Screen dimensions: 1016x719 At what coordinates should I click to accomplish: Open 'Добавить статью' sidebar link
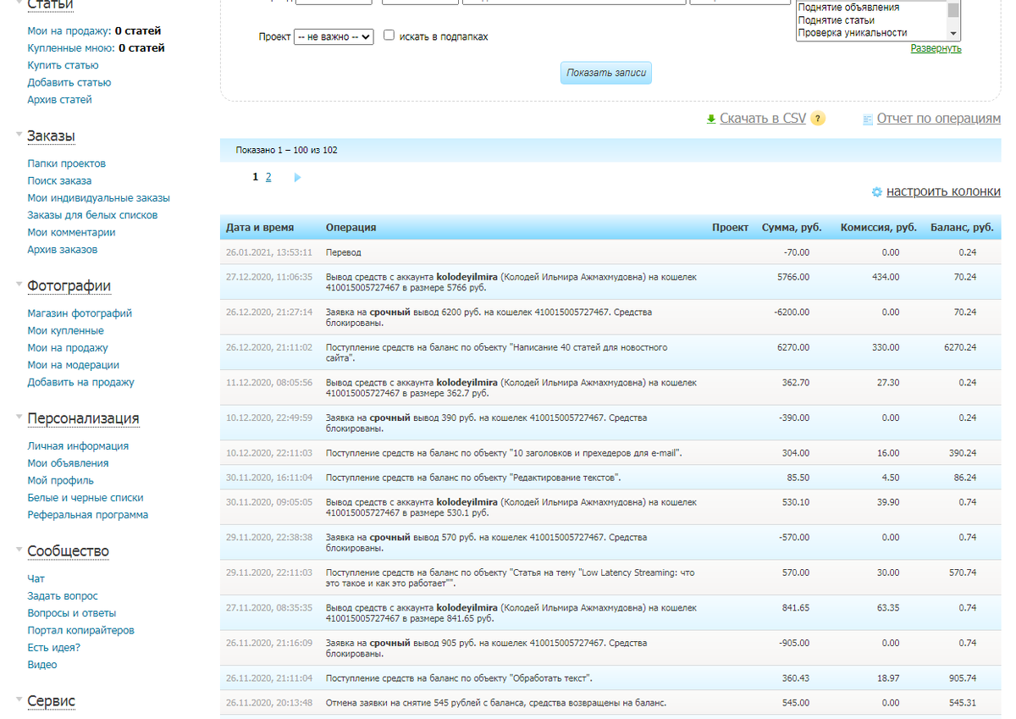pos(69,82)
